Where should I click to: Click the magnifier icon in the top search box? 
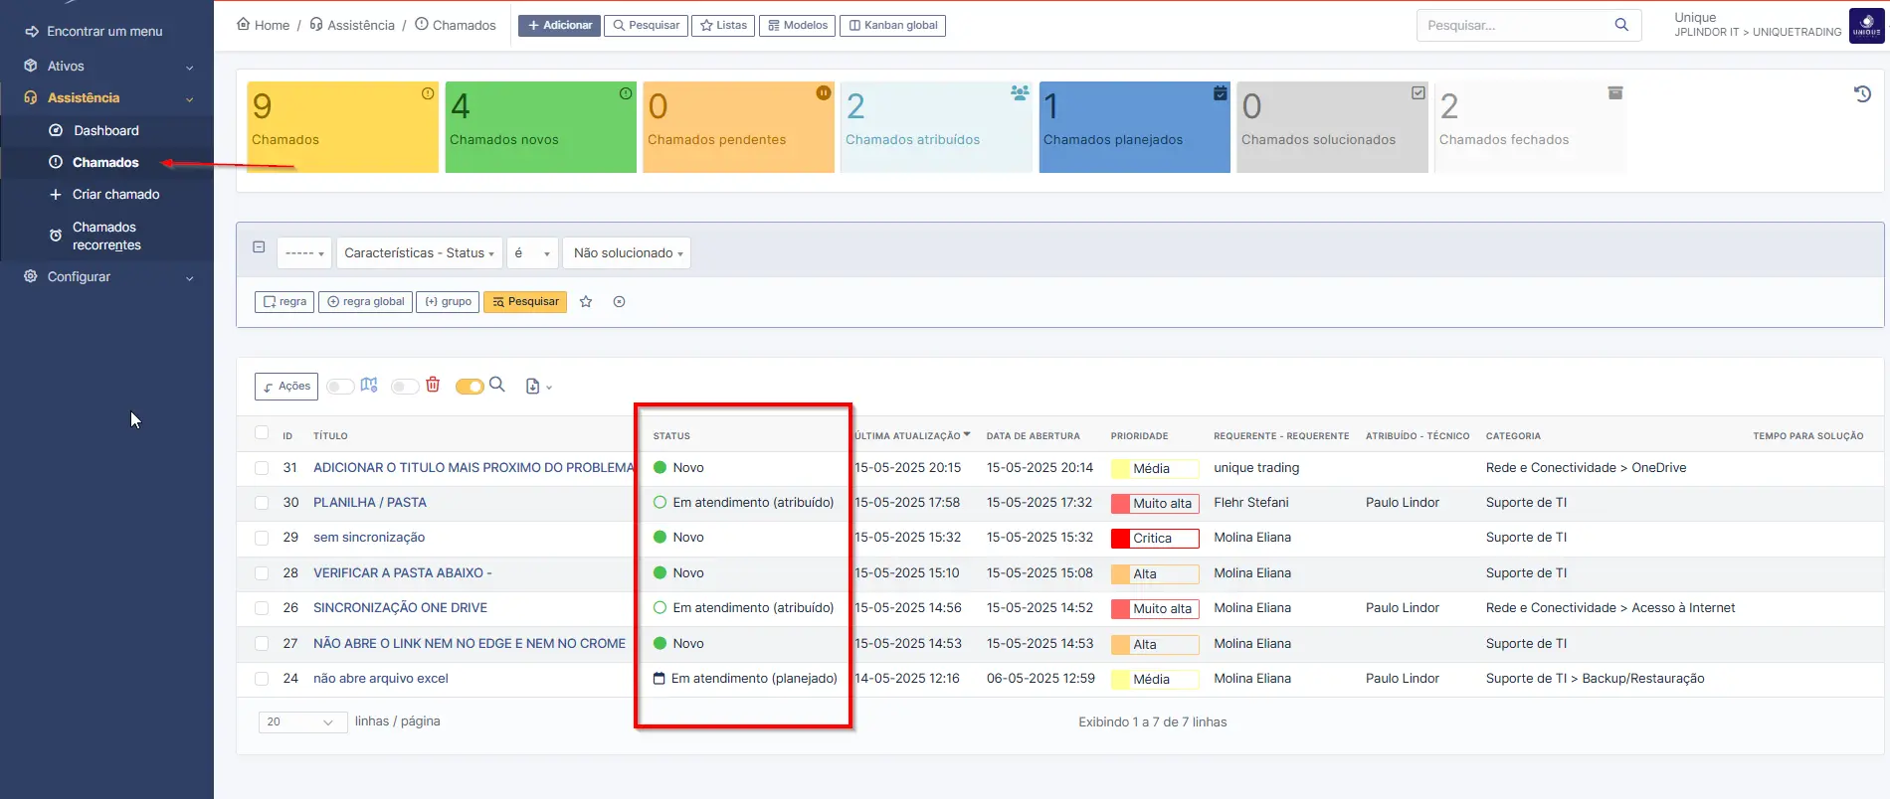coord(1621,25)
